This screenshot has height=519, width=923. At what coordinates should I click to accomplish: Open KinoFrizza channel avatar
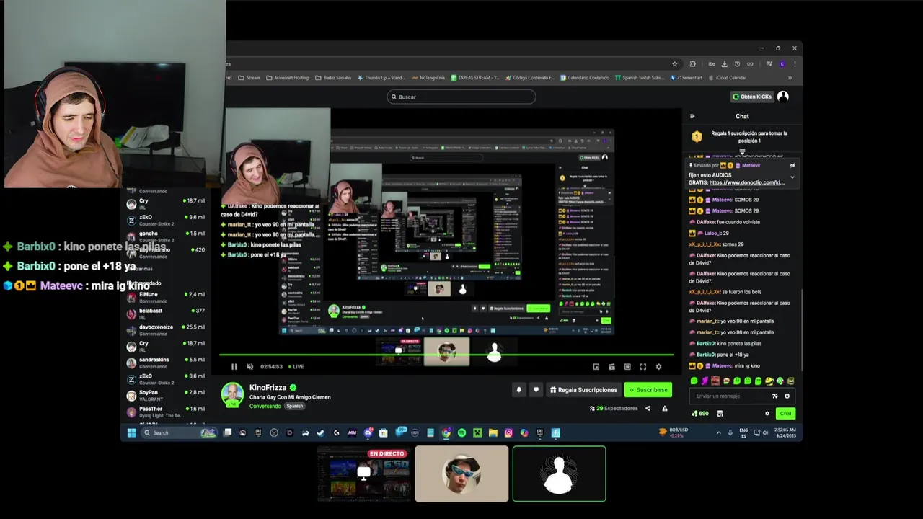(232, 394)
